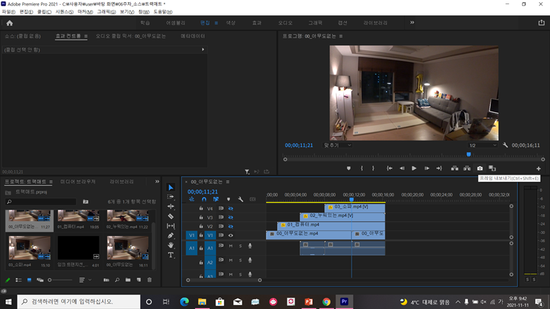Toggle Snap in timeline magnet icon
Image resolution: width=550 pixels, height=309 pixels.
tap(204, 199)
